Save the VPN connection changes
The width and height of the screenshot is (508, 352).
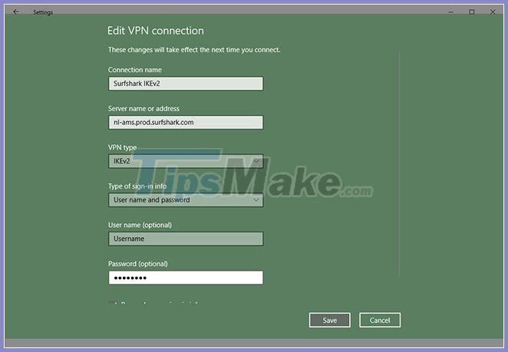coord(329,321)
